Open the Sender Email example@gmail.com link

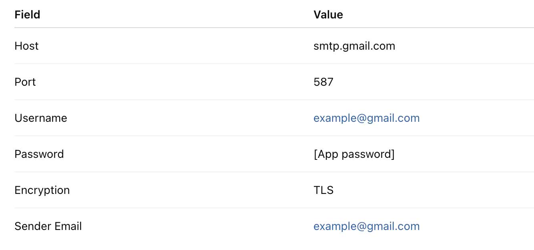(x=366, y=226)
